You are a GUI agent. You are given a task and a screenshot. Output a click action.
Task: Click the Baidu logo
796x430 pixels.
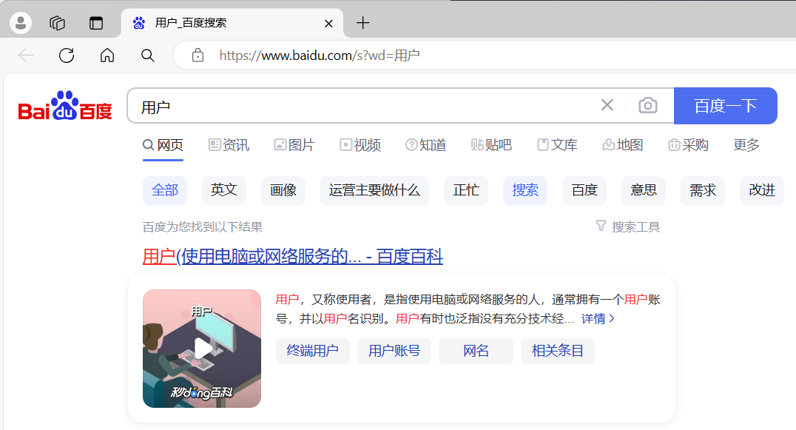coord(65,106)
